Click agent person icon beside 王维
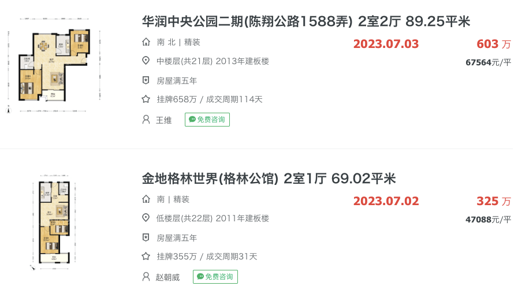The image size is (529, 297). (x=146, y=120)
